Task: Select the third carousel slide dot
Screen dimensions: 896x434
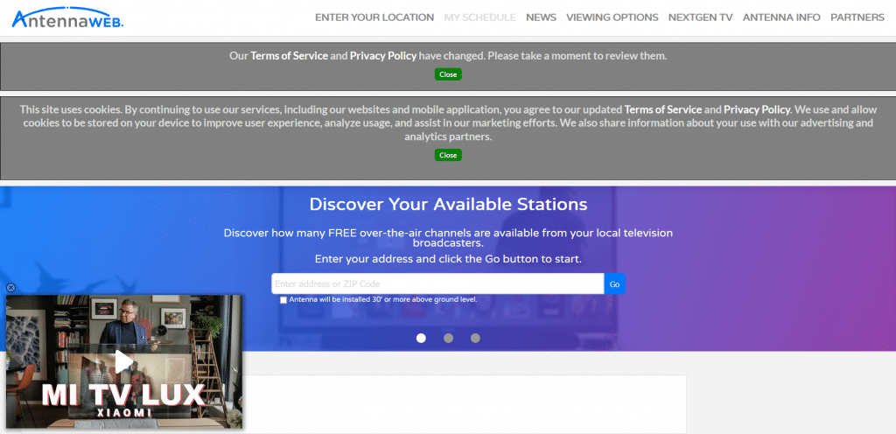Action: pos(475,338)
